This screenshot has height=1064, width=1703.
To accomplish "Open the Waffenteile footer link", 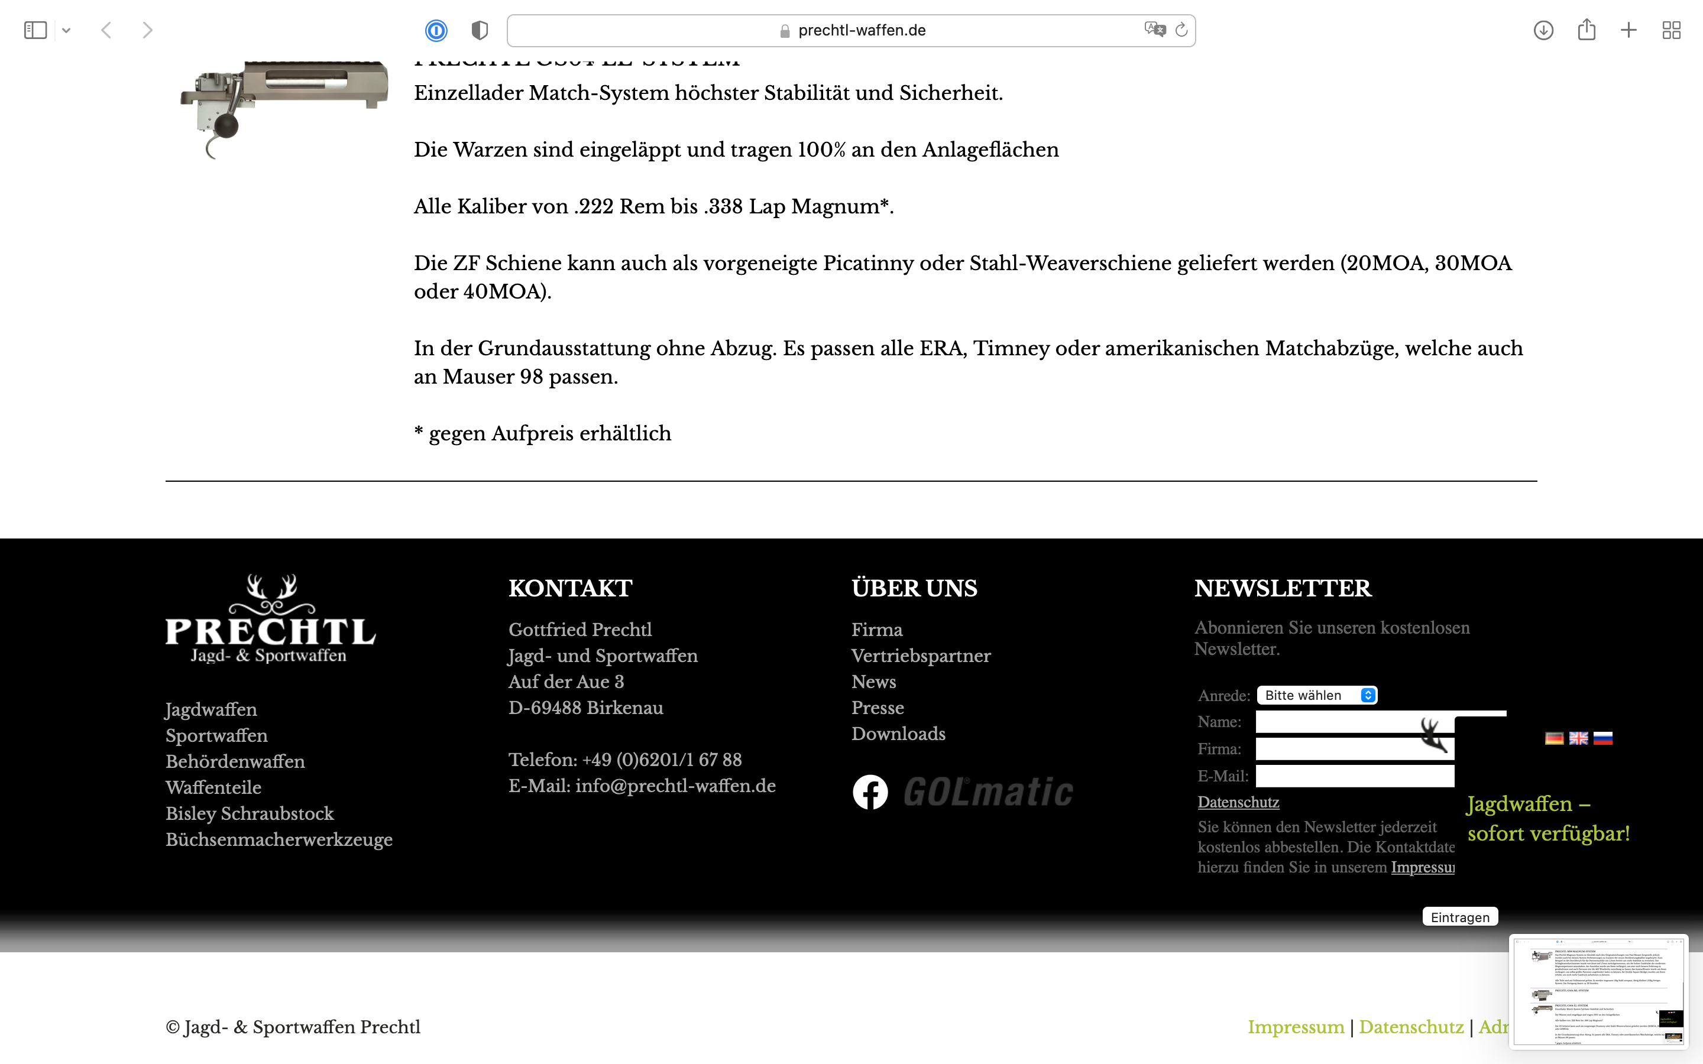I will [213, 787].
